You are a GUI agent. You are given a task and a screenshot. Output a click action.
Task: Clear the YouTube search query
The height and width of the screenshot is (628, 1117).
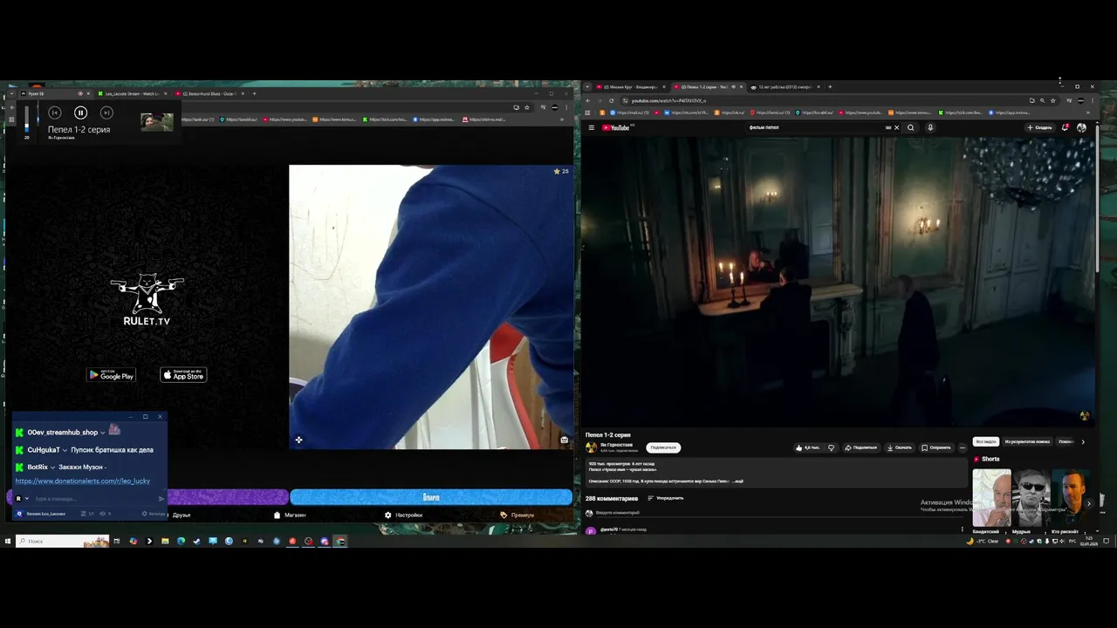tap(896, 127)
